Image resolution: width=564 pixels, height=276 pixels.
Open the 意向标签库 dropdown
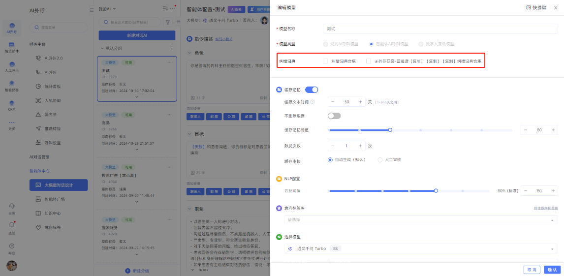tap(421, 220)
